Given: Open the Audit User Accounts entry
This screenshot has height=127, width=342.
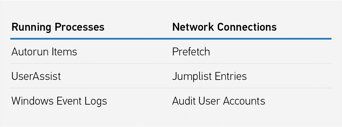Looking at the screenshot, I should [x=219, y=101].
